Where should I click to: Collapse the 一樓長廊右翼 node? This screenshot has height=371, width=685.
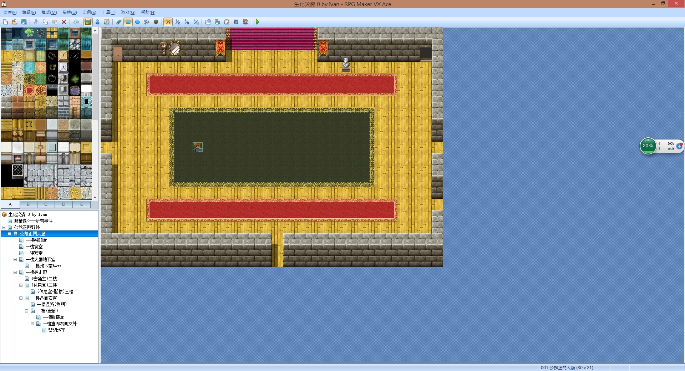21,298
